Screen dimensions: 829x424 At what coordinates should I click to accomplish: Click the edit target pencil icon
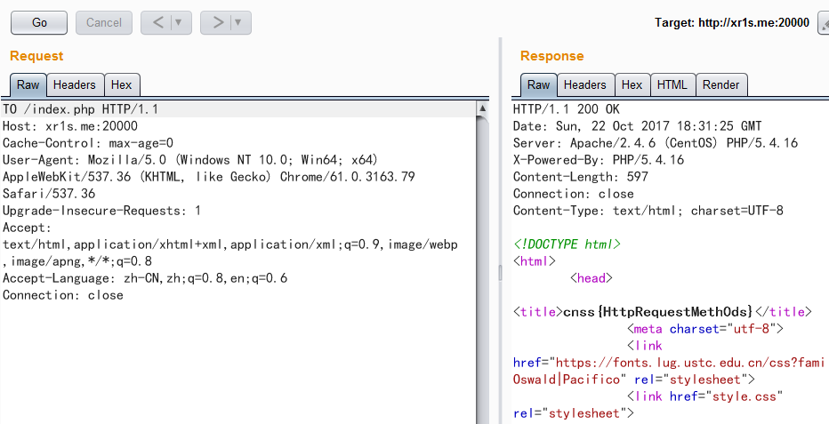coord(823,23)
